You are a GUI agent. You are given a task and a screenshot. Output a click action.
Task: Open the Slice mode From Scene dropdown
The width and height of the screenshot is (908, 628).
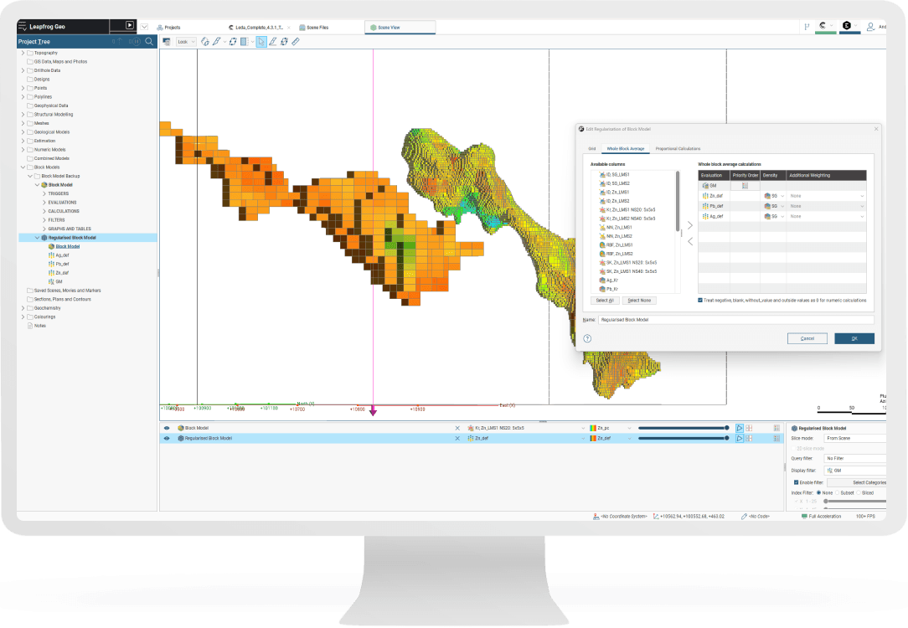(855, 438)
